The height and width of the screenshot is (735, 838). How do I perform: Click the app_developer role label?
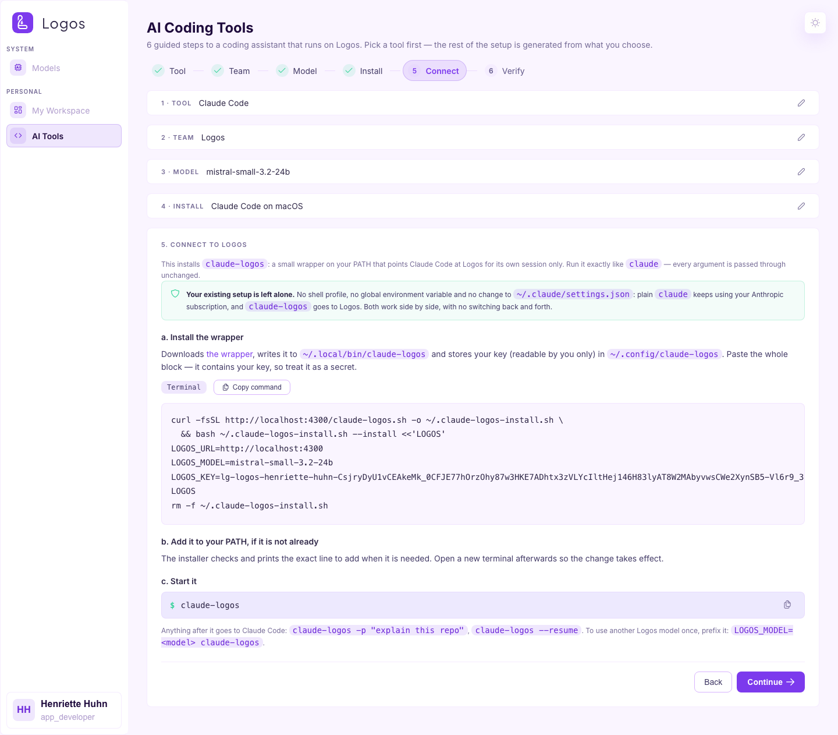click(68, 717)
